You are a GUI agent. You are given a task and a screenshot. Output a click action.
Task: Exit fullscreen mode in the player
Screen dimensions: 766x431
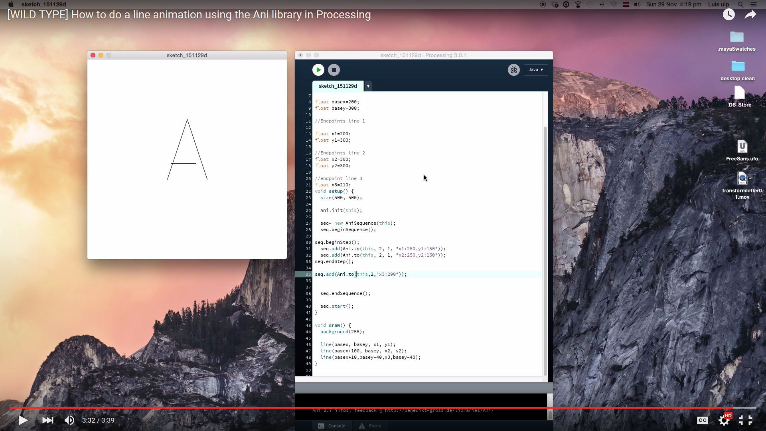[x=745, y=420]
